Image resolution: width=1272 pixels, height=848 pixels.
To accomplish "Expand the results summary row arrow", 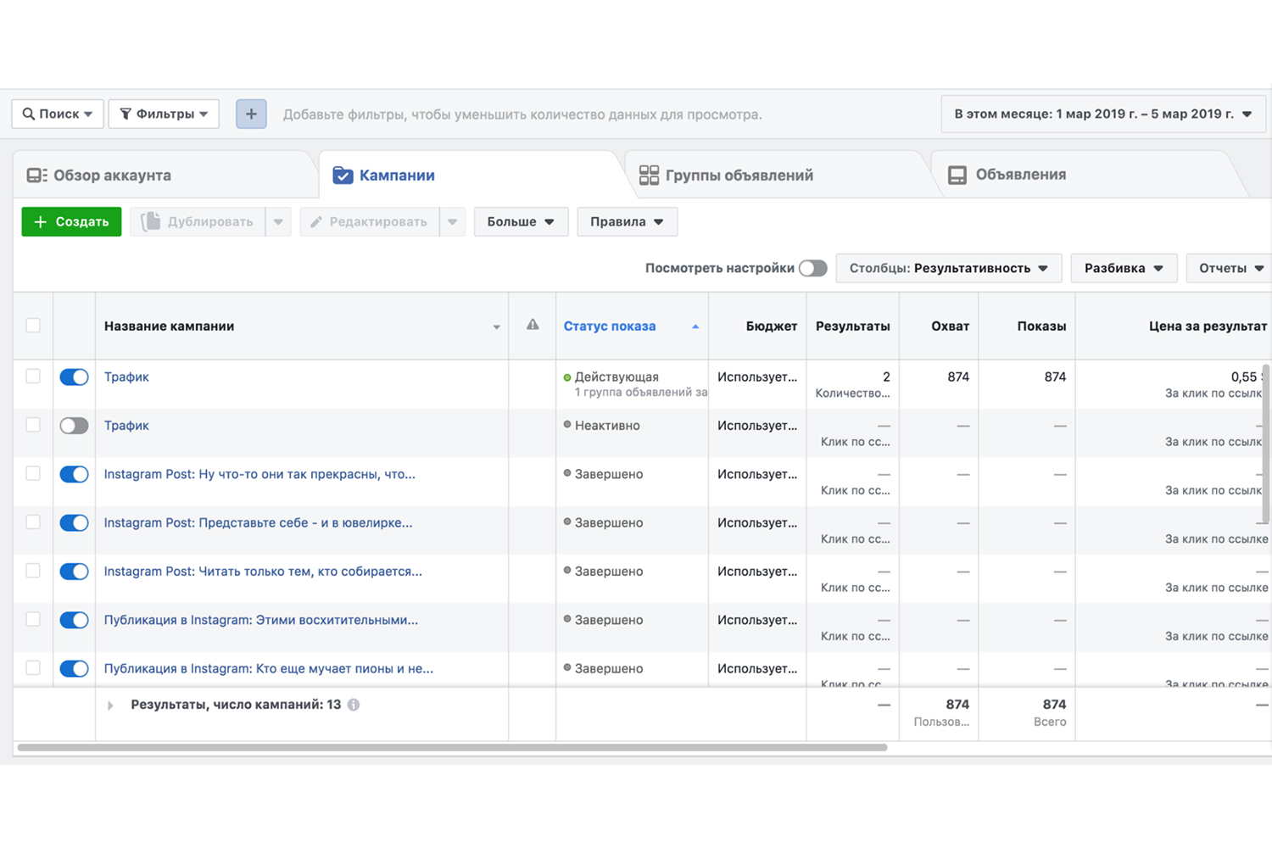I will click(110, 705).
